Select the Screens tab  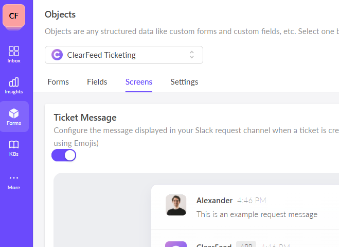click(x=139, y=82)
